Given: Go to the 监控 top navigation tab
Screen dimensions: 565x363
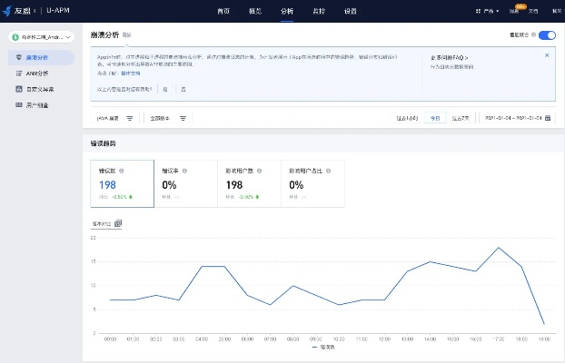Looking at the screenshot, I should pyautogui.click(x=319, y=11).
